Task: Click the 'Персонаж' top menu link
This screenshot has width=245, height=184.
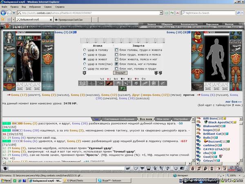Action: coord(212,24)
